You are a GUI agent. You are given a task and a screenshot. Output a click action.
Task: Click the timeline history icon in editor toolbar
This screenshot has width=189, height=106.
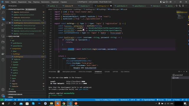(x=177, y=6)
